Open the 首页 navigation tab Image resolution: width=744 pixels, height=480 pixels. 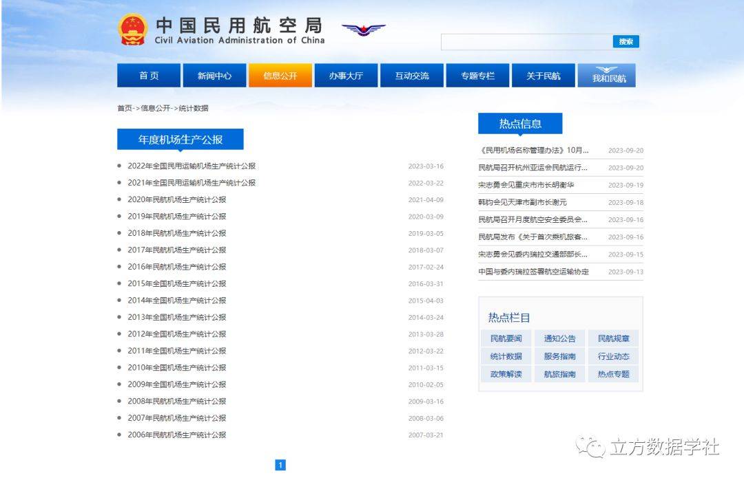point(149,76)
